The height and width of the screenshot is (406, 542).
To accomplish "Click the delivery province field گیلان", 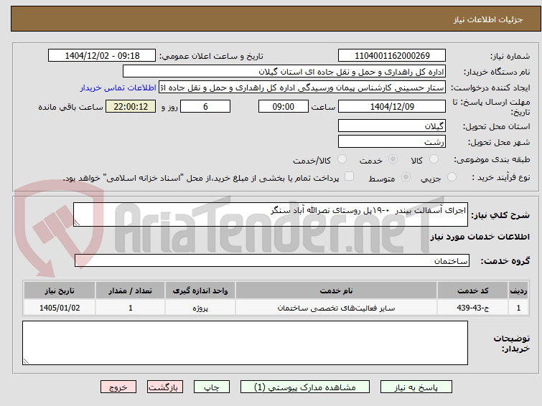I will pos(392,126).
